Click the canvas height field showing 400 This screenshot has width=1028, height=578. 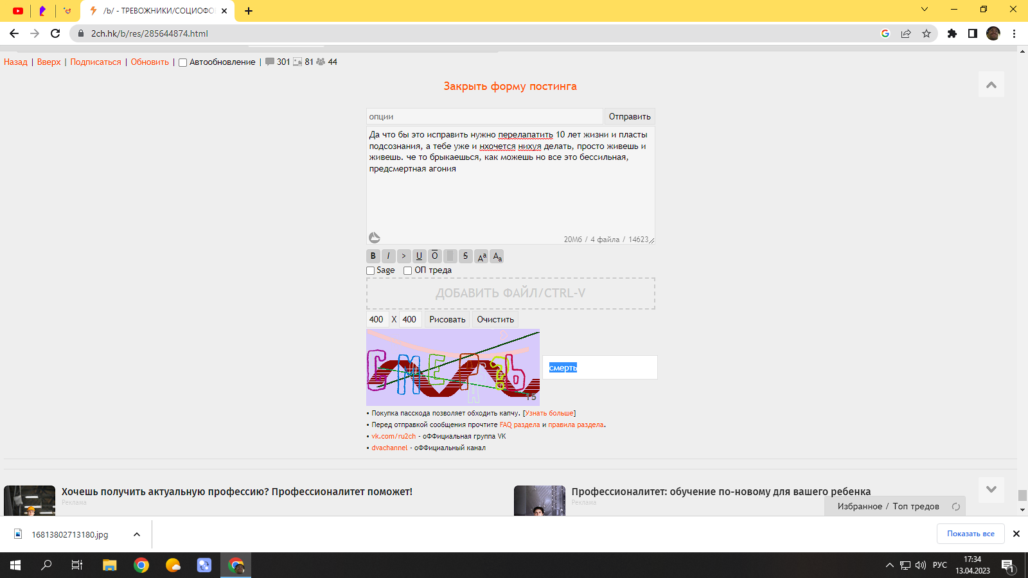point(410,319)
